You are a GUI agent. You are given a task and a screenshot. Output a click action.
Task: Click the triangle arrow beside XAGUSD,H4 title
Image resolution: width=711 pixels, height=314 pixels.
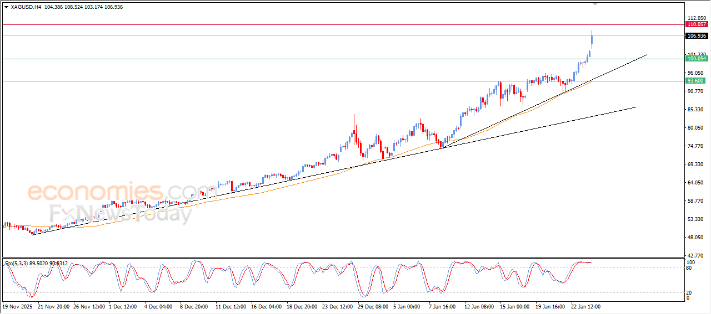tap(6, 7)
